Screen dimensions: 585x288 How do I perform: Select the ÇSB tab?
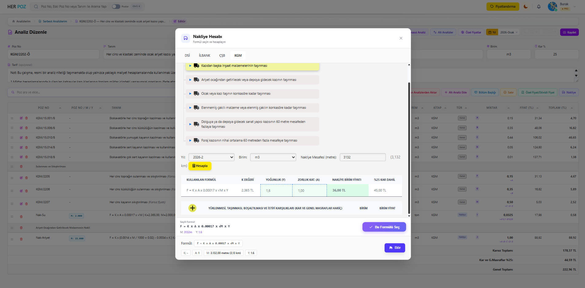[x=222, y=55]
